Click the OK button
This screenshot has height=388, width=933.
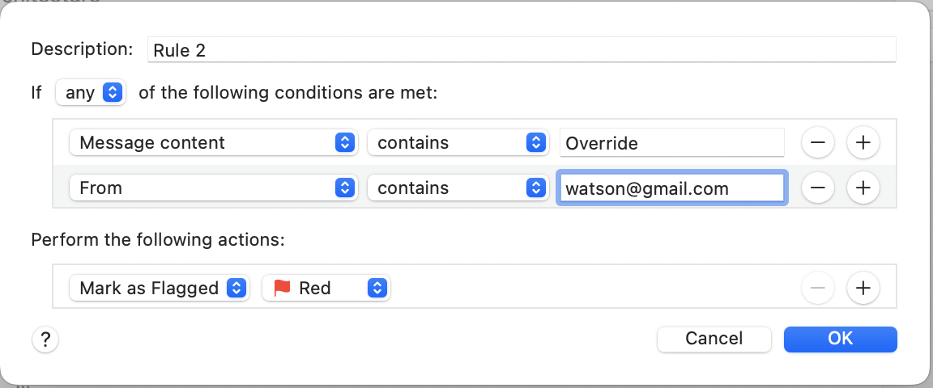tap(840, 339)
